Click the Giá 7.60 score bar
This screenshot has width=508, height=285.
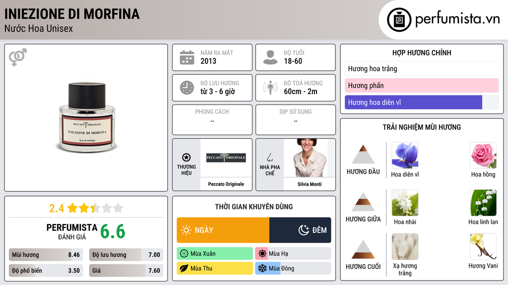(x=126, y=271)
